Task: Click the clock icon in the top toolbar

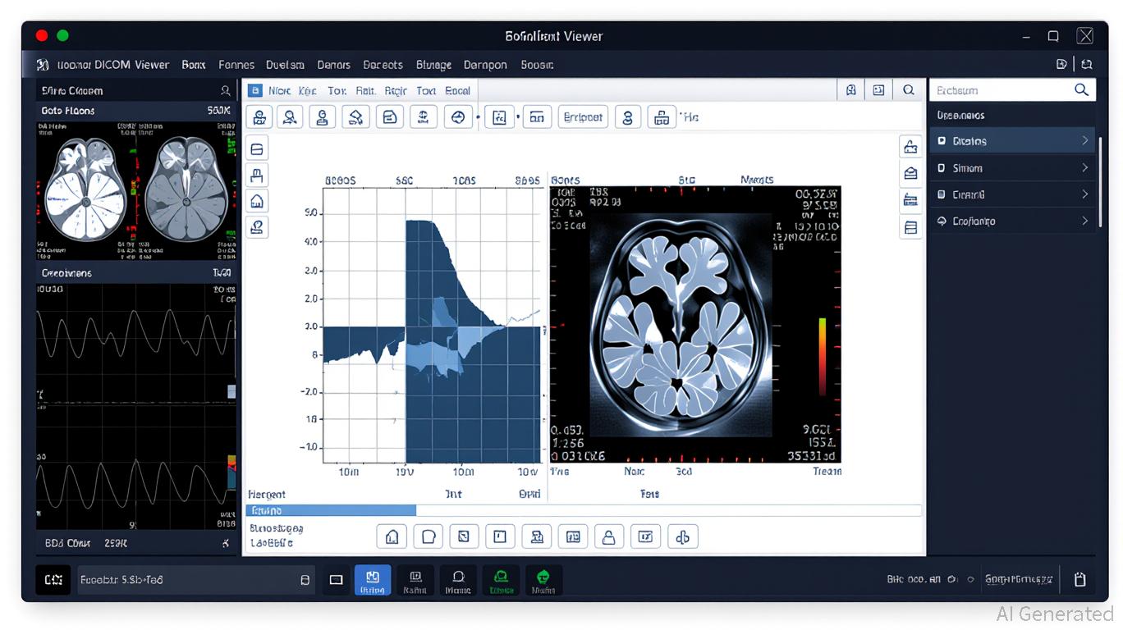Action: click(x=459, y=117)
